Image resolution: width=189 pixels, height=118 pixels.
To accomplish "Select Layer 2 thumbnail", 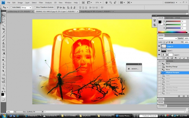I will coord(164,51).
